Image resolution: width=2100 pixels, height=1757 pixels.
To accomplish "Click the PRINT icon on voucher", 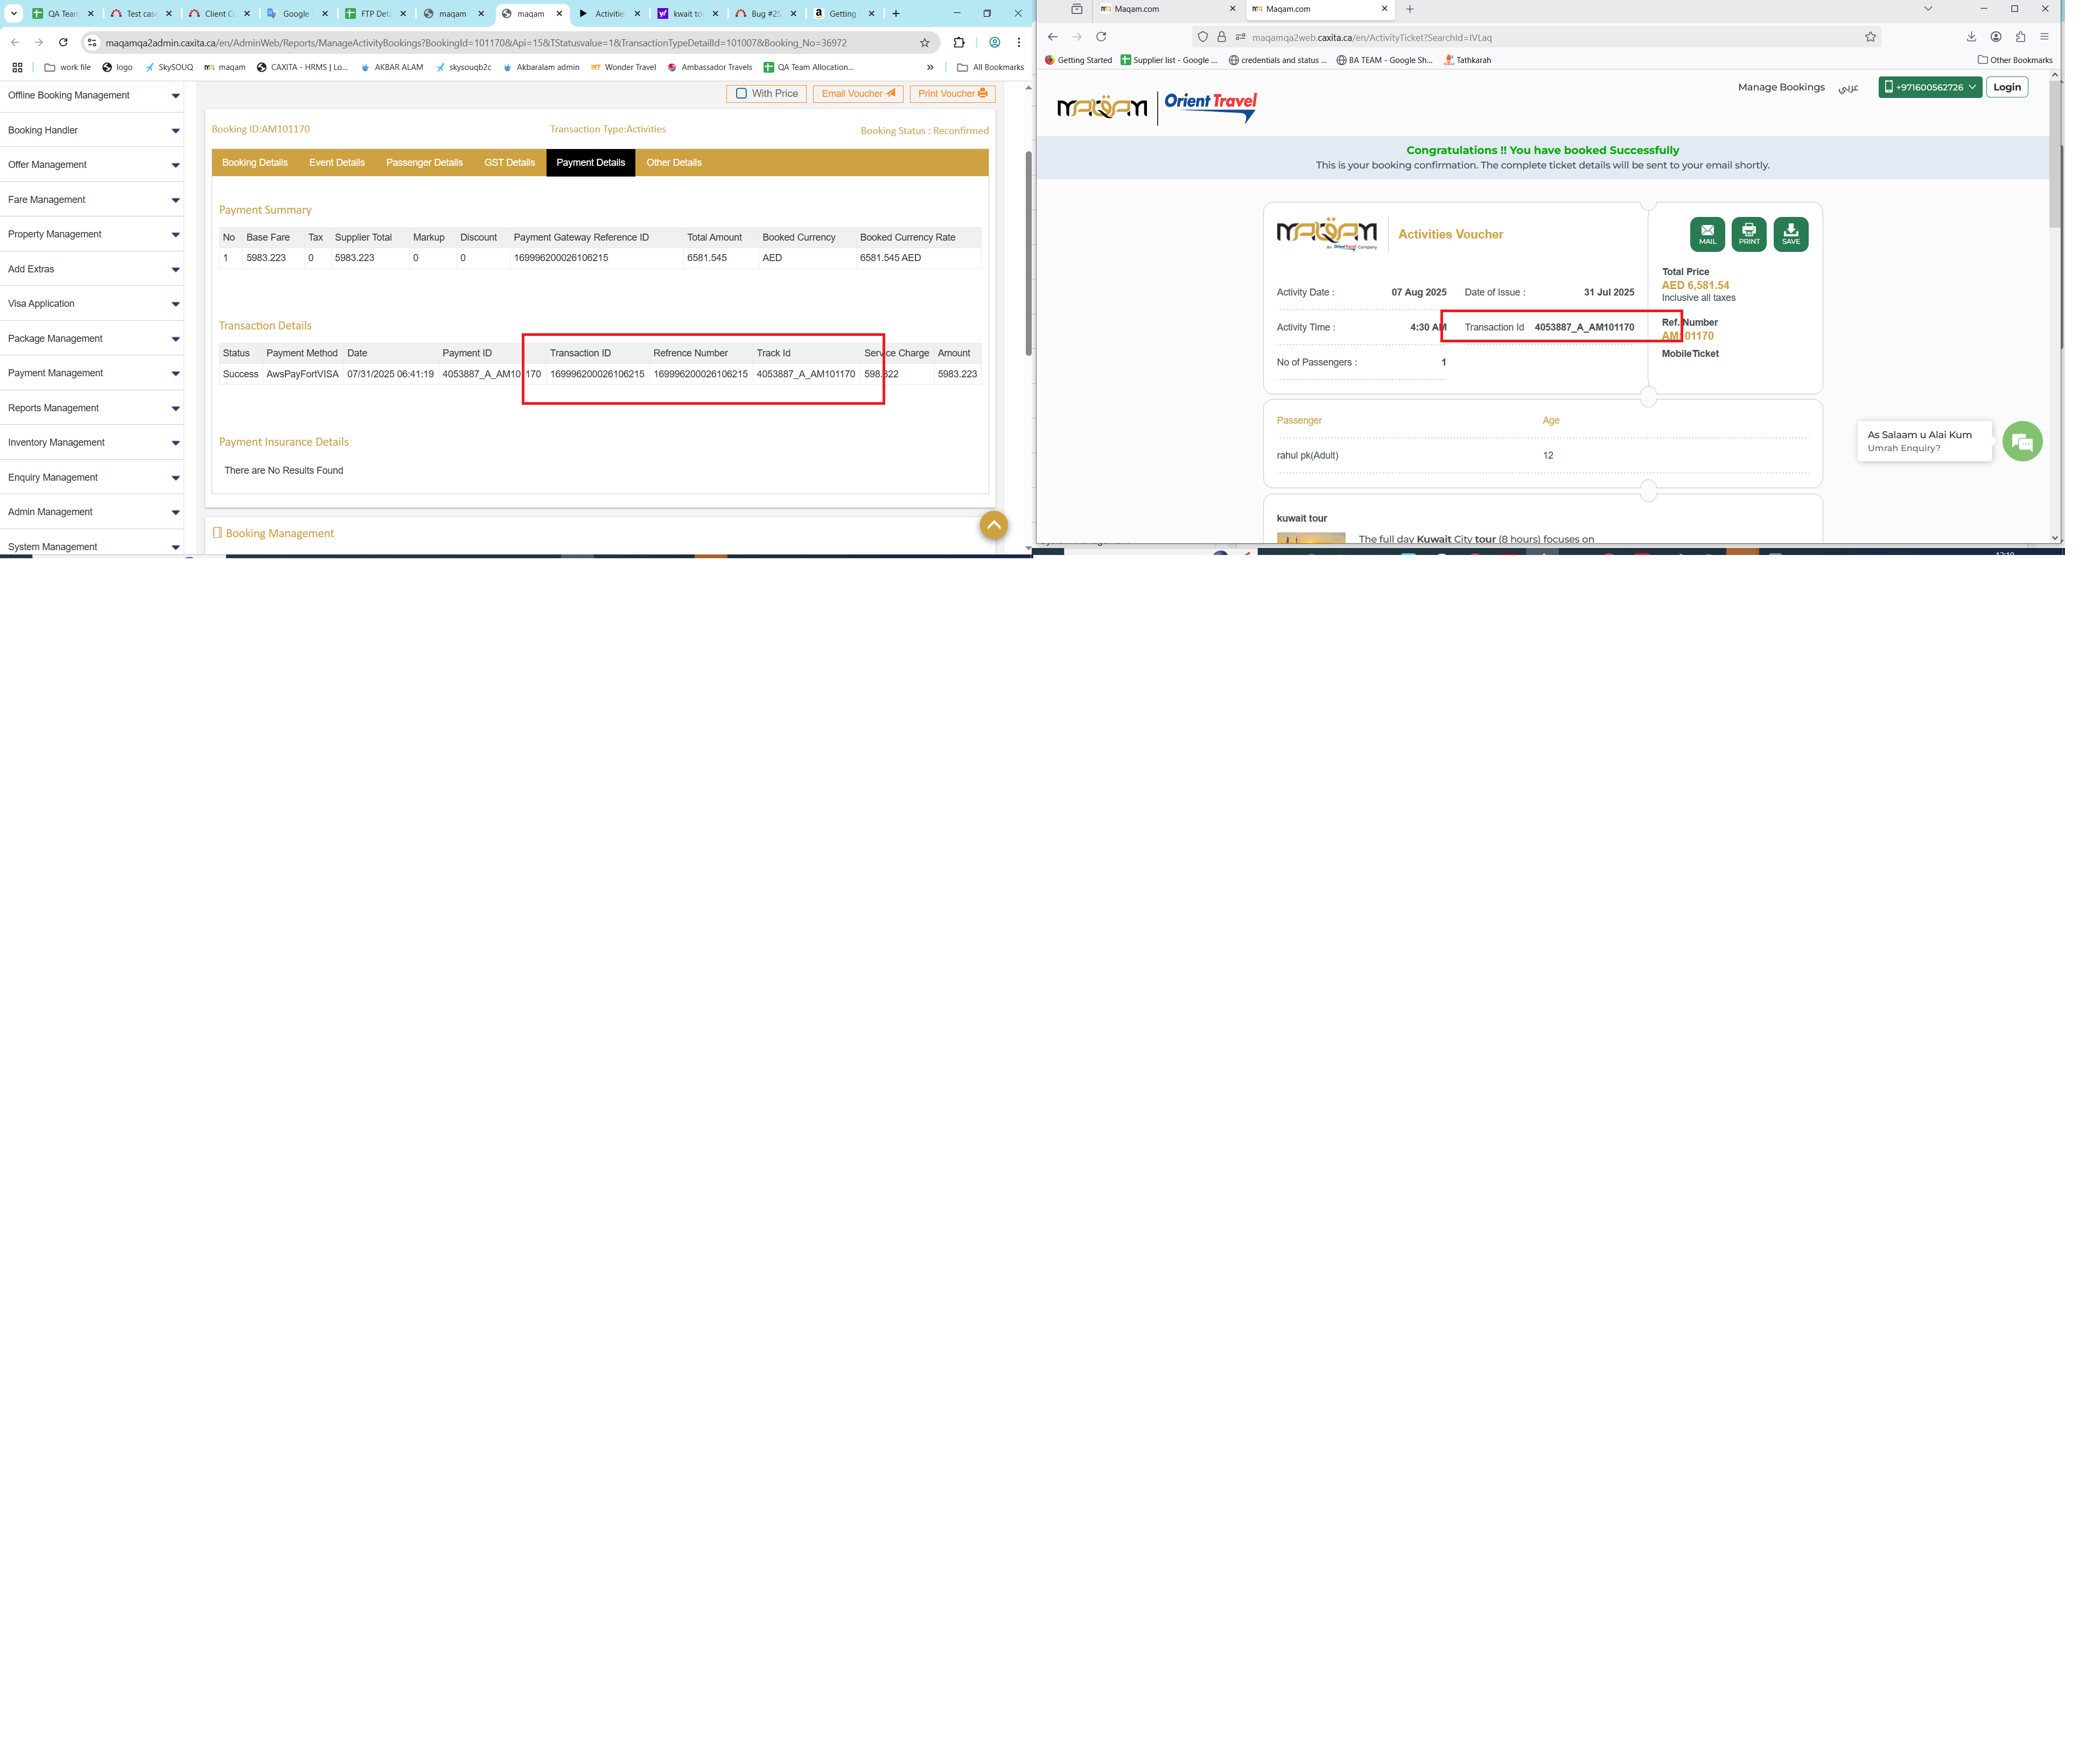I will pyautogui.click(x=1748, y=234).
